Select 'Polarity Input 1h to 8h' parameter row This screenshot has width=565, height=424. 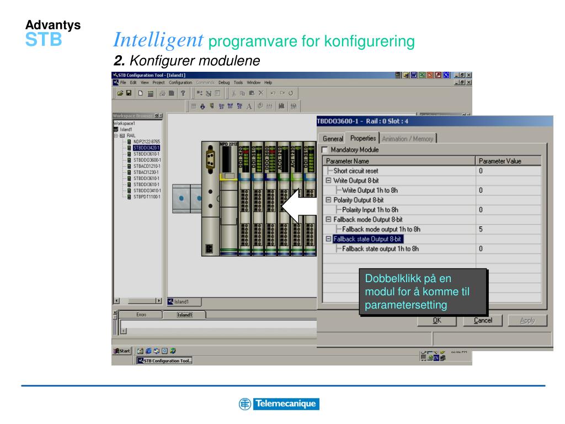pyautogui.click(x=432, y=210)
